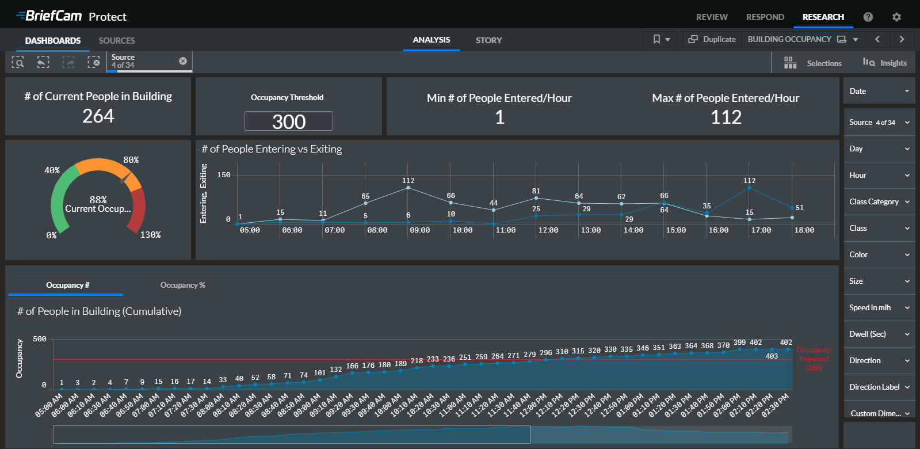Expand the Speed in mih filter
Screen dimensions: 920x449
[x=879, y=307]
